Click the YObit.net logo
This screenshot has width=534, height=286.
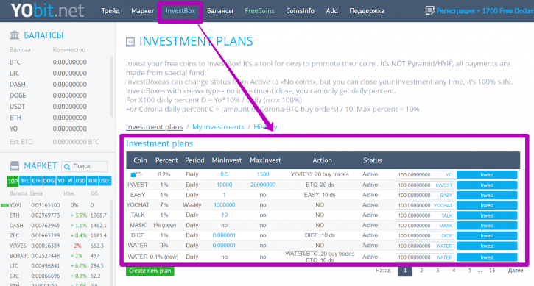pyautogui.click(x=47, y=10)
